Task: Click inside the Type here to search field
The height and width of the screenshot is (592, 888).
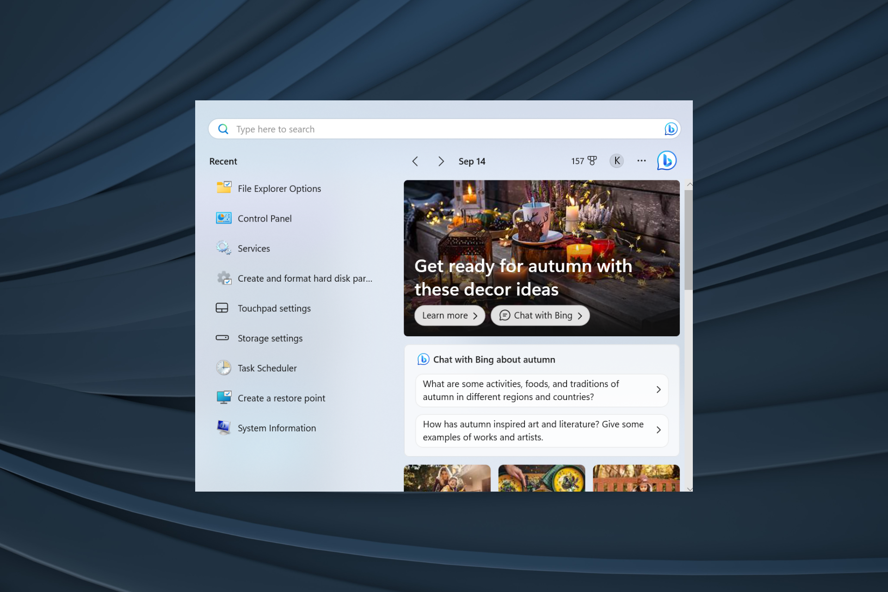Action: pos(416,129)
